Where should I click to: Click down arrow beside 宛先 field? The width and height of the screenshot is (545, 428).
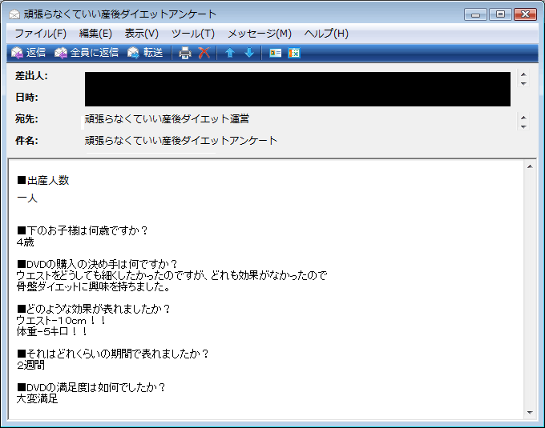pyautogui.click(x=523, y=126)
